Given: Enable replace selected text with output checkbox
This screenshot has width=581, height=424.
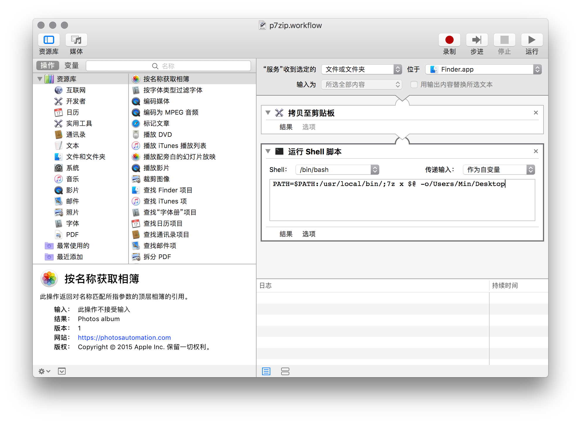Looking at the screenshot, I should pyautogui.click(x=414, y=85).
